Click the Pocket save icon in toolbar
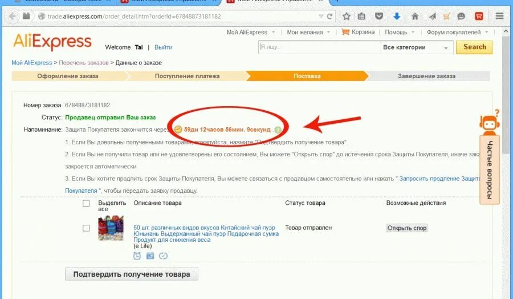The width and height of the screenshot is (513, 299). (x=379, y=16)
